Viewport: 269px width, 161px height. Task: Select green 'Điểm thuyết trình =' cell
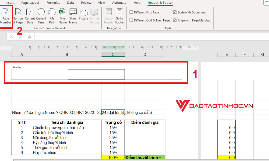click(x=145, y=157)
